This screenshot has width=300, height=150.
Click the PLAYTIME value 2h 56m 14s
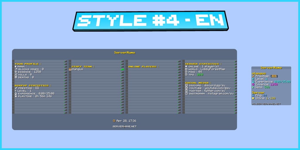pyautogui.click(x=43, y=96)
